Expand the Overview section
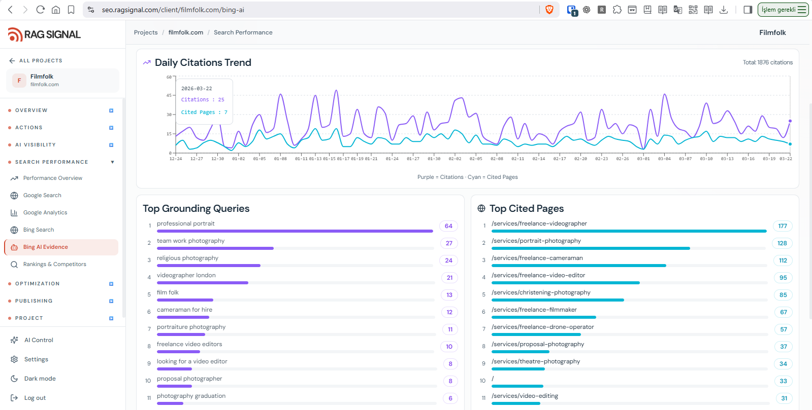The image size is (812, 410). (61, 110)
